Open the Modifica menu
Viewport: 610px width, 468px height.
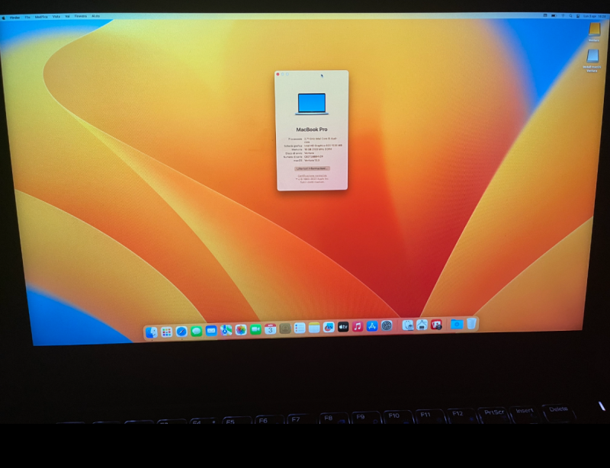pyautogui.click(x=41, y=17)
